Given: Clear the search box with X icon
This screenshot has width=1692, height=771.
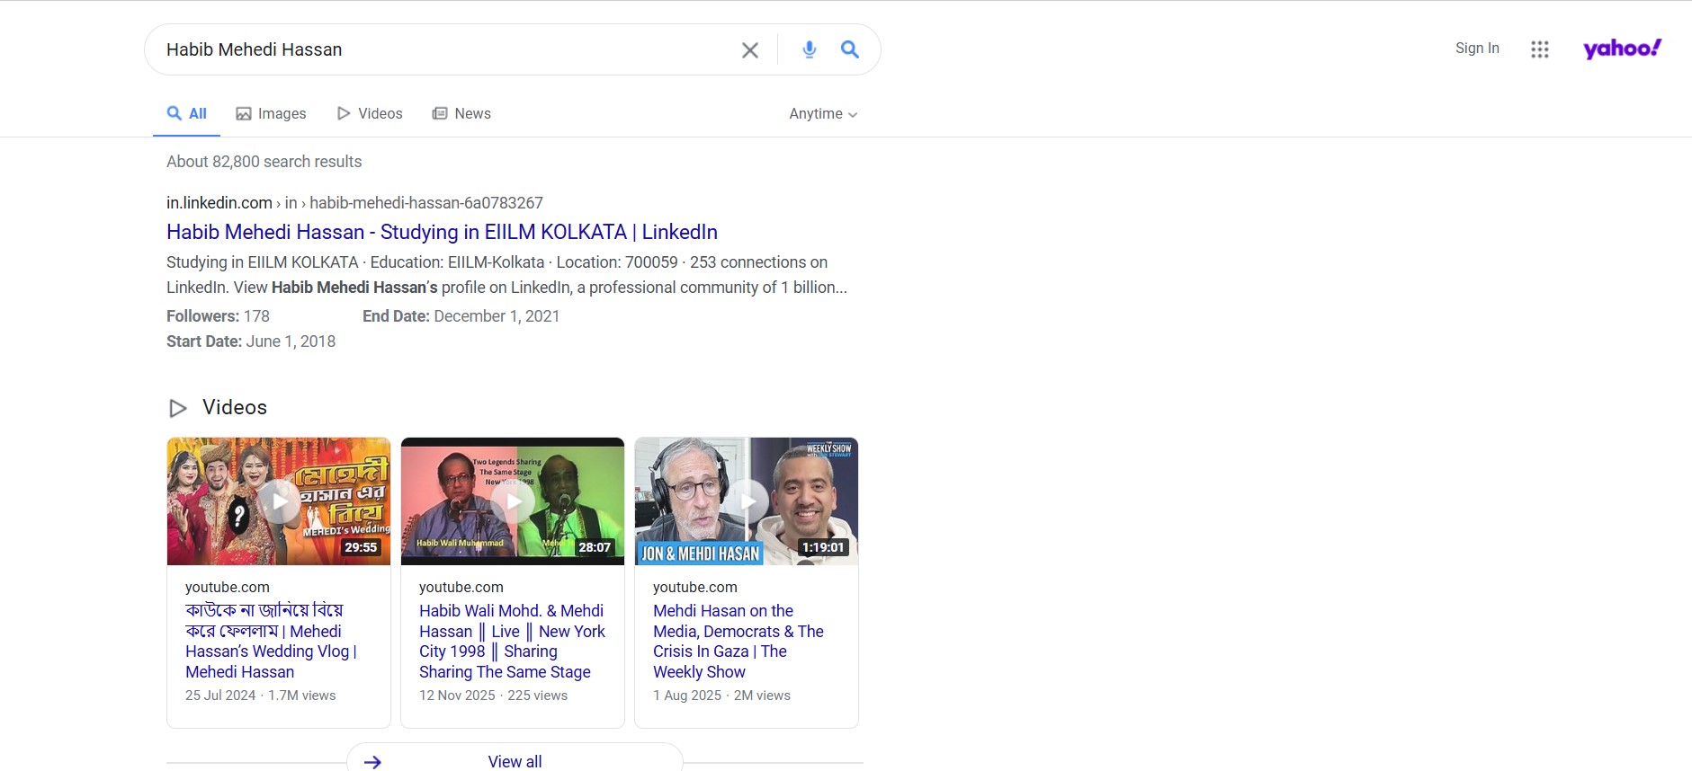Looking at the screenshot, I should [x=749, y=50].
